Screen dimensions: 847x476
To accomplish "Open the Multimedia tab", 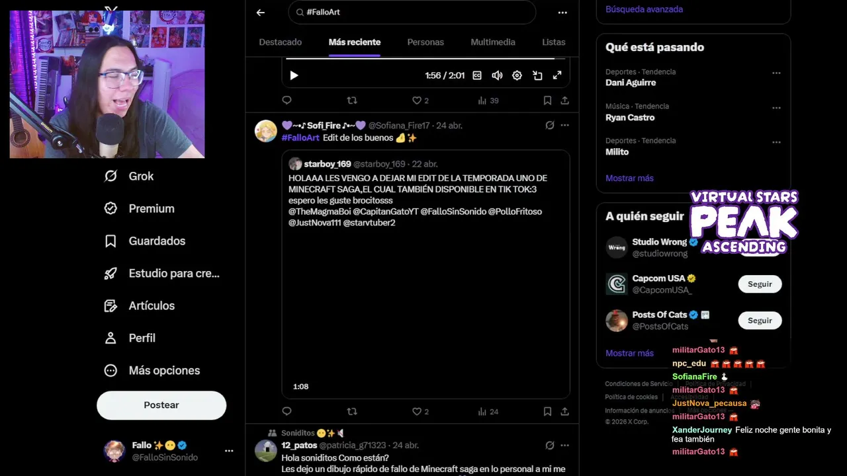I will point(493,42).
